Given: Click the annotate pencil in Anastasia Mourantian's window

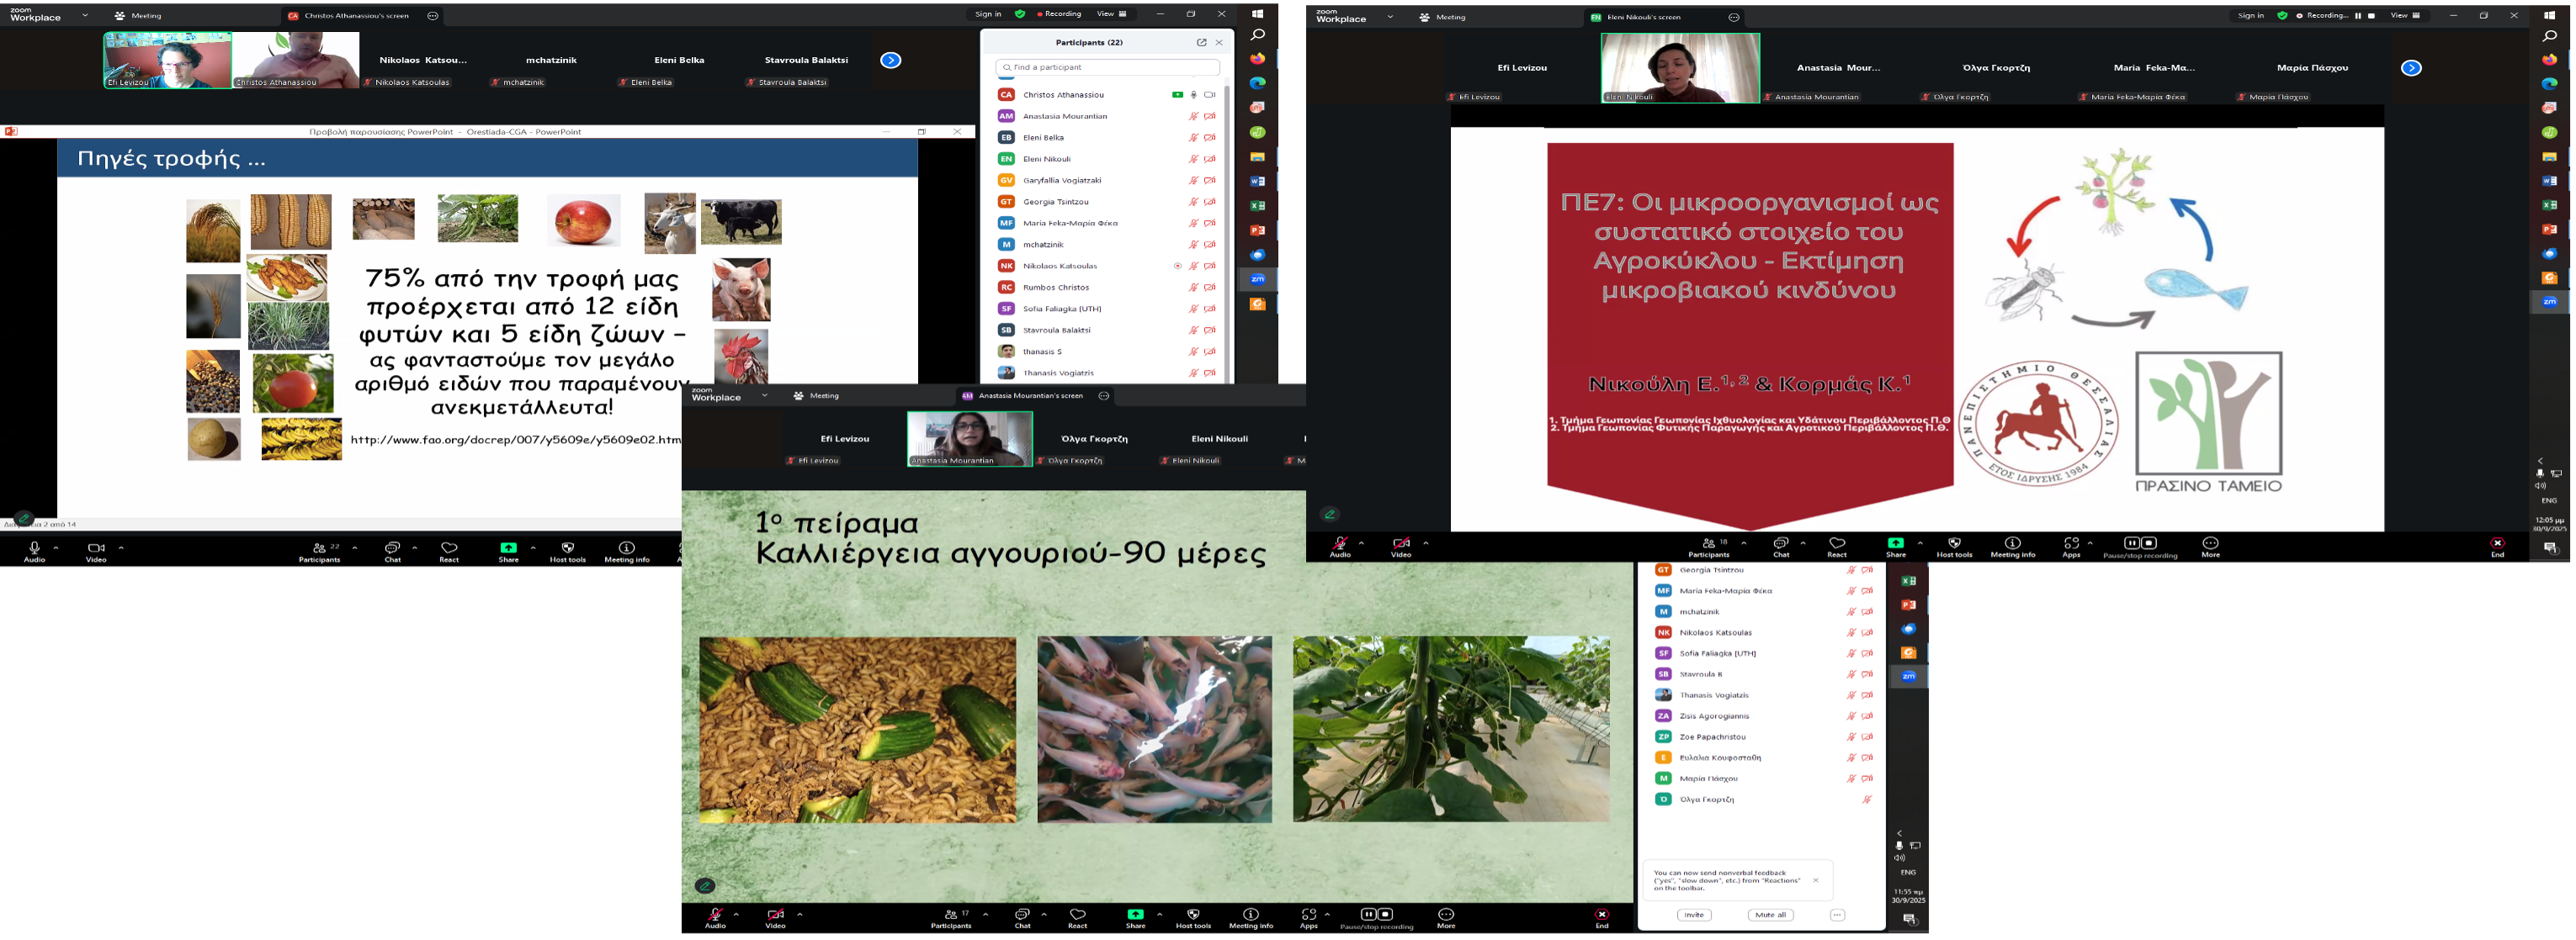Looking at the screenshot, I should 705,885.
